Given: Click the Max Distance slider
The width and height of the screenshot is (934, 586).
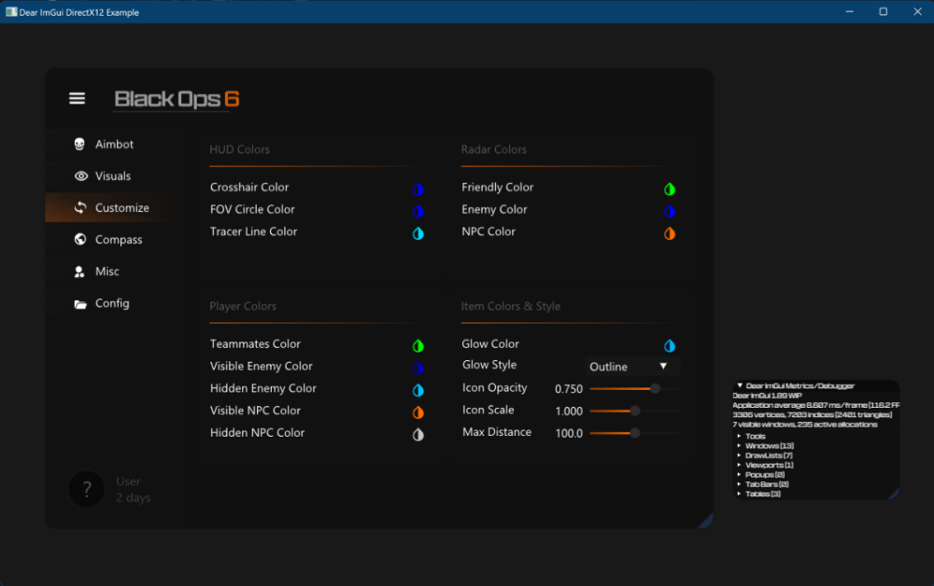Looking at the screenshot, I should point(633,433).
